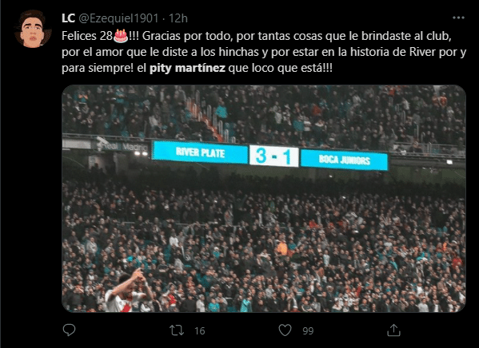Click the cartoon profile avatar of LC
Viewport: 479px width, 348px height.
[x=33, y=29]
